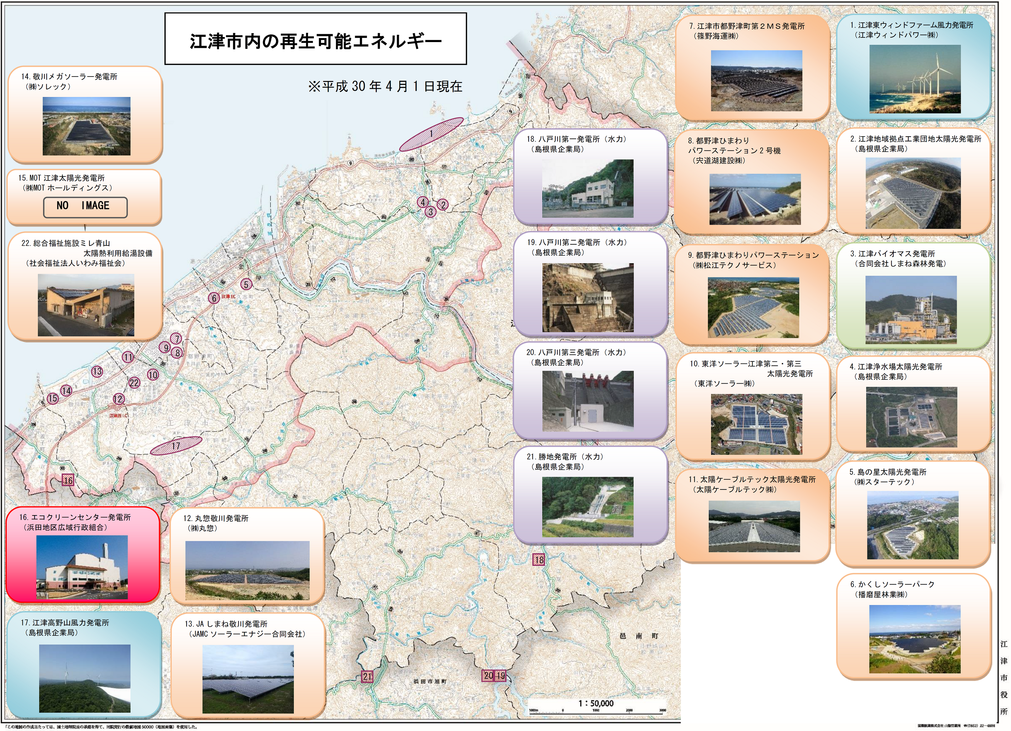Open the solar panel rows photo in card 8
The height and width of the screenshot is (731, 1011).
pos(755,199)
